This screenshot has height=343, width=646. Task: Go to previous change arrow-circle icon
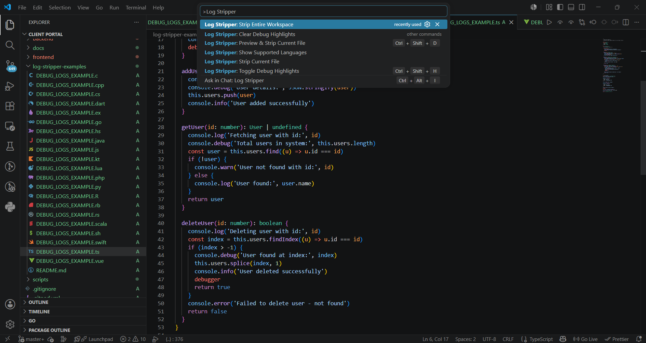pyautogui.click(x=593, y=22)
